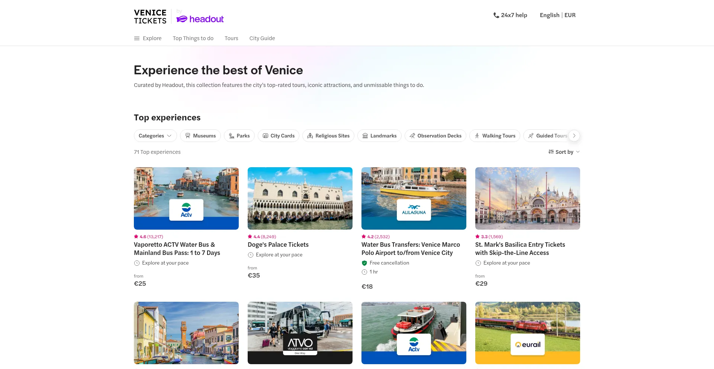This screenshot has height=369, width=714.
Task: Open the colorful Murano canal photo
Action: [186, 333]
